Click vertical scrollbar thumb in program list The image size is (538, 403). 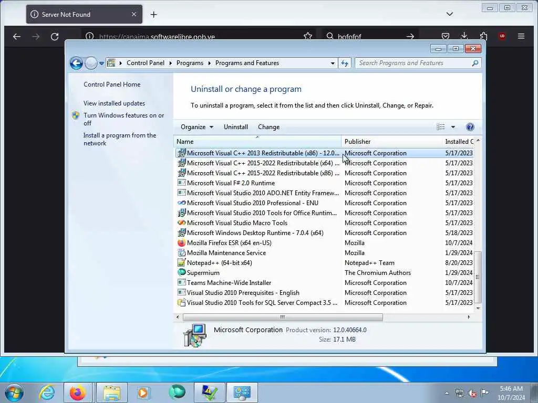[x=478, y=277]
